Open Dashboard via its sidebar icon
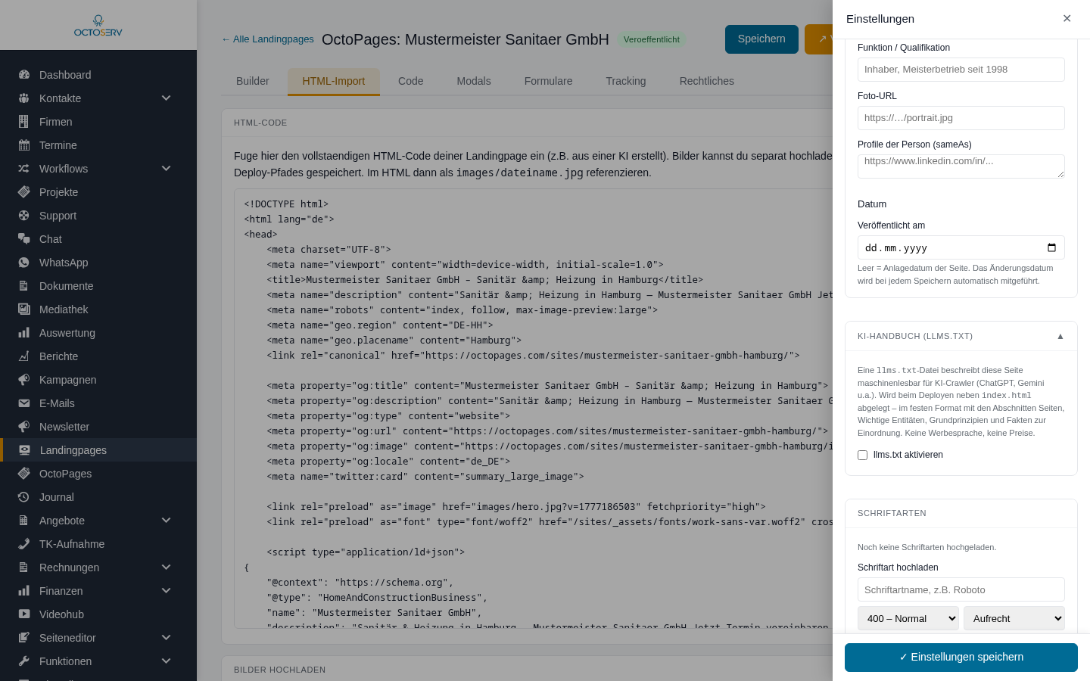Screen dimensions: 1090x681 24,75
